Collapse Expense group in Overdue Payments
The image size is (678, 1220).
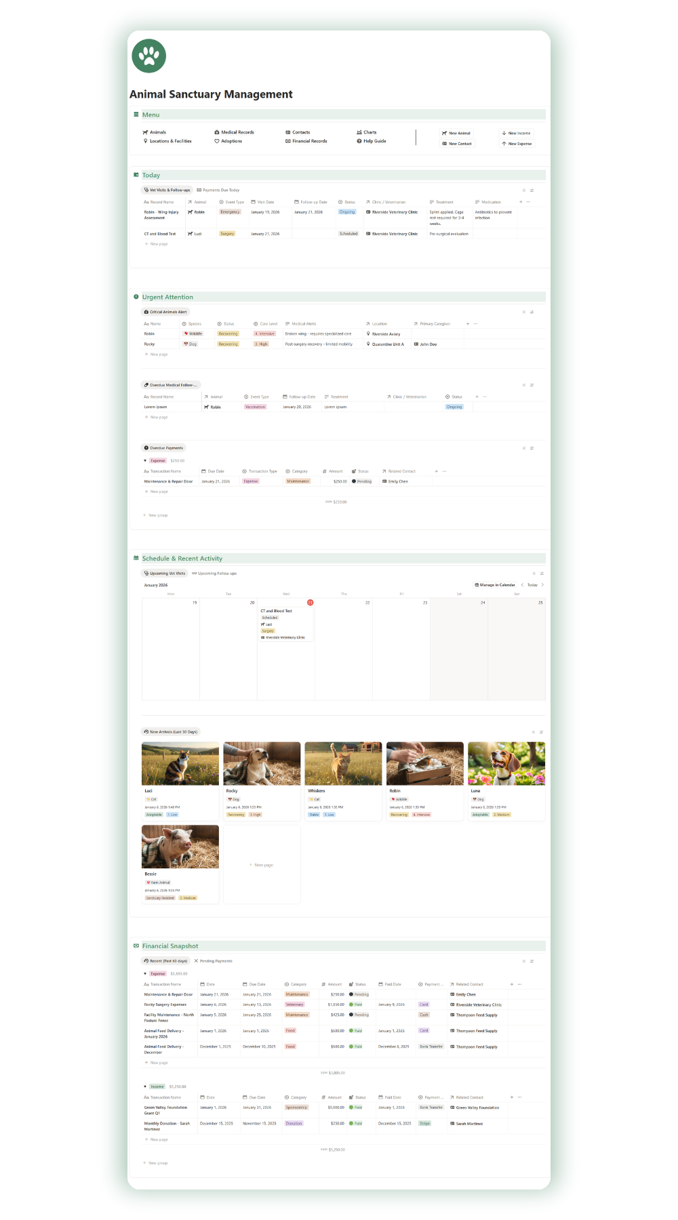coord(145,461)
